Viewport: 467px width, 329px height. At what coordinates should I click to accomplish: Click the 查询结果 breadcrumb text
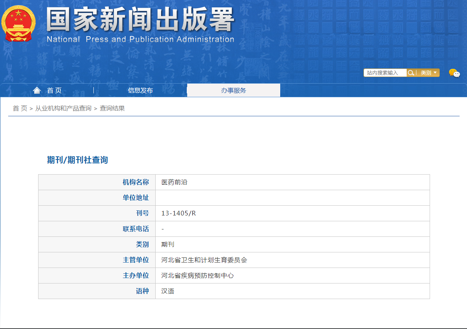tap(112, 108)
